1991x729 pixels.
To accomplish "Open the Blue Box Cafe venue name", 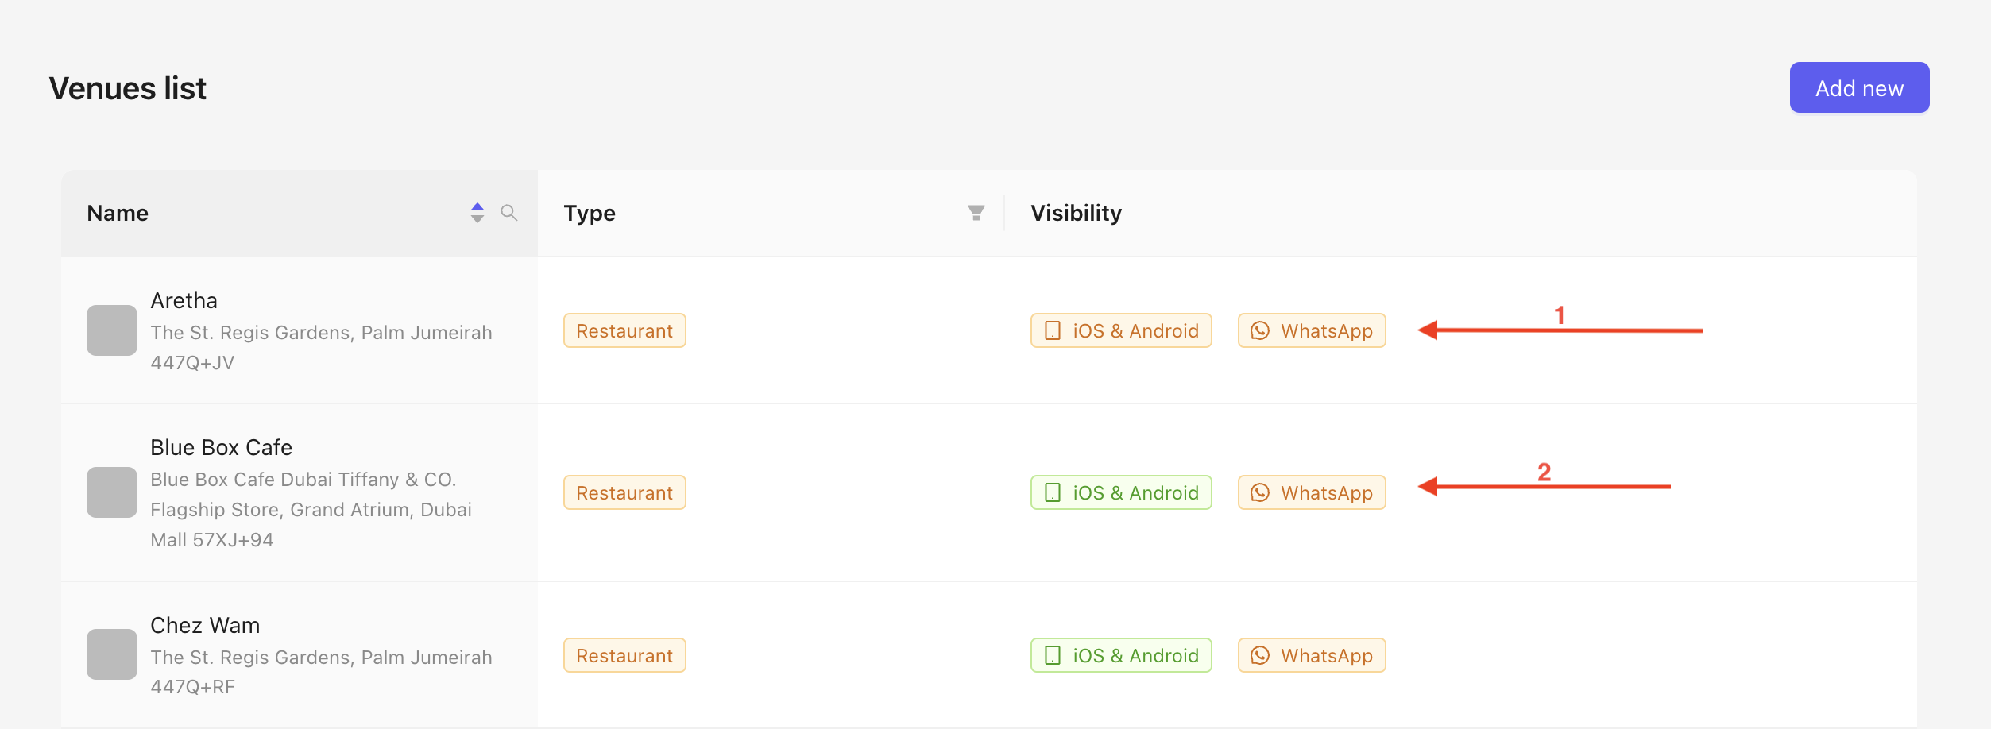I will coord(221,448).
